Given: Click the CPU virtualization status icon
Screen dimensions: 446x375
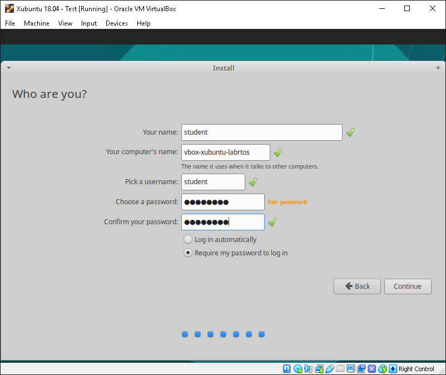Looking at the screenshot, I should [x=372, y=369].
